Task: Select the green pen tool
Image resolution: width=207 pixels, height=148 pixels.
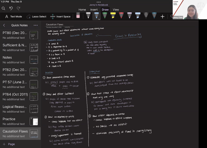Action: point(105,16)
